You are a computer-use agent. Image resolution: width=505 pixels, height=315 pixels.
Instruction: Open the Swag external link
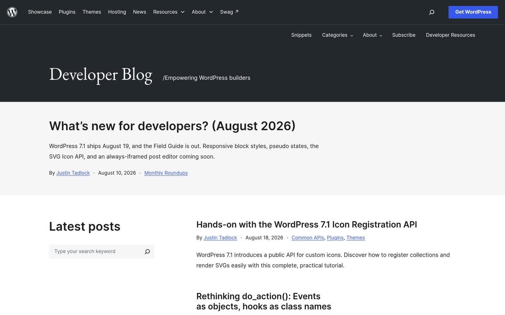coord(229,12)
